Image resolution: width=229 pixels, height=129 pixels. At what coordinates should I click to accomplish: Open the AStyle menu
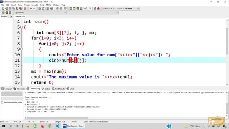click(x=48, y=5)
